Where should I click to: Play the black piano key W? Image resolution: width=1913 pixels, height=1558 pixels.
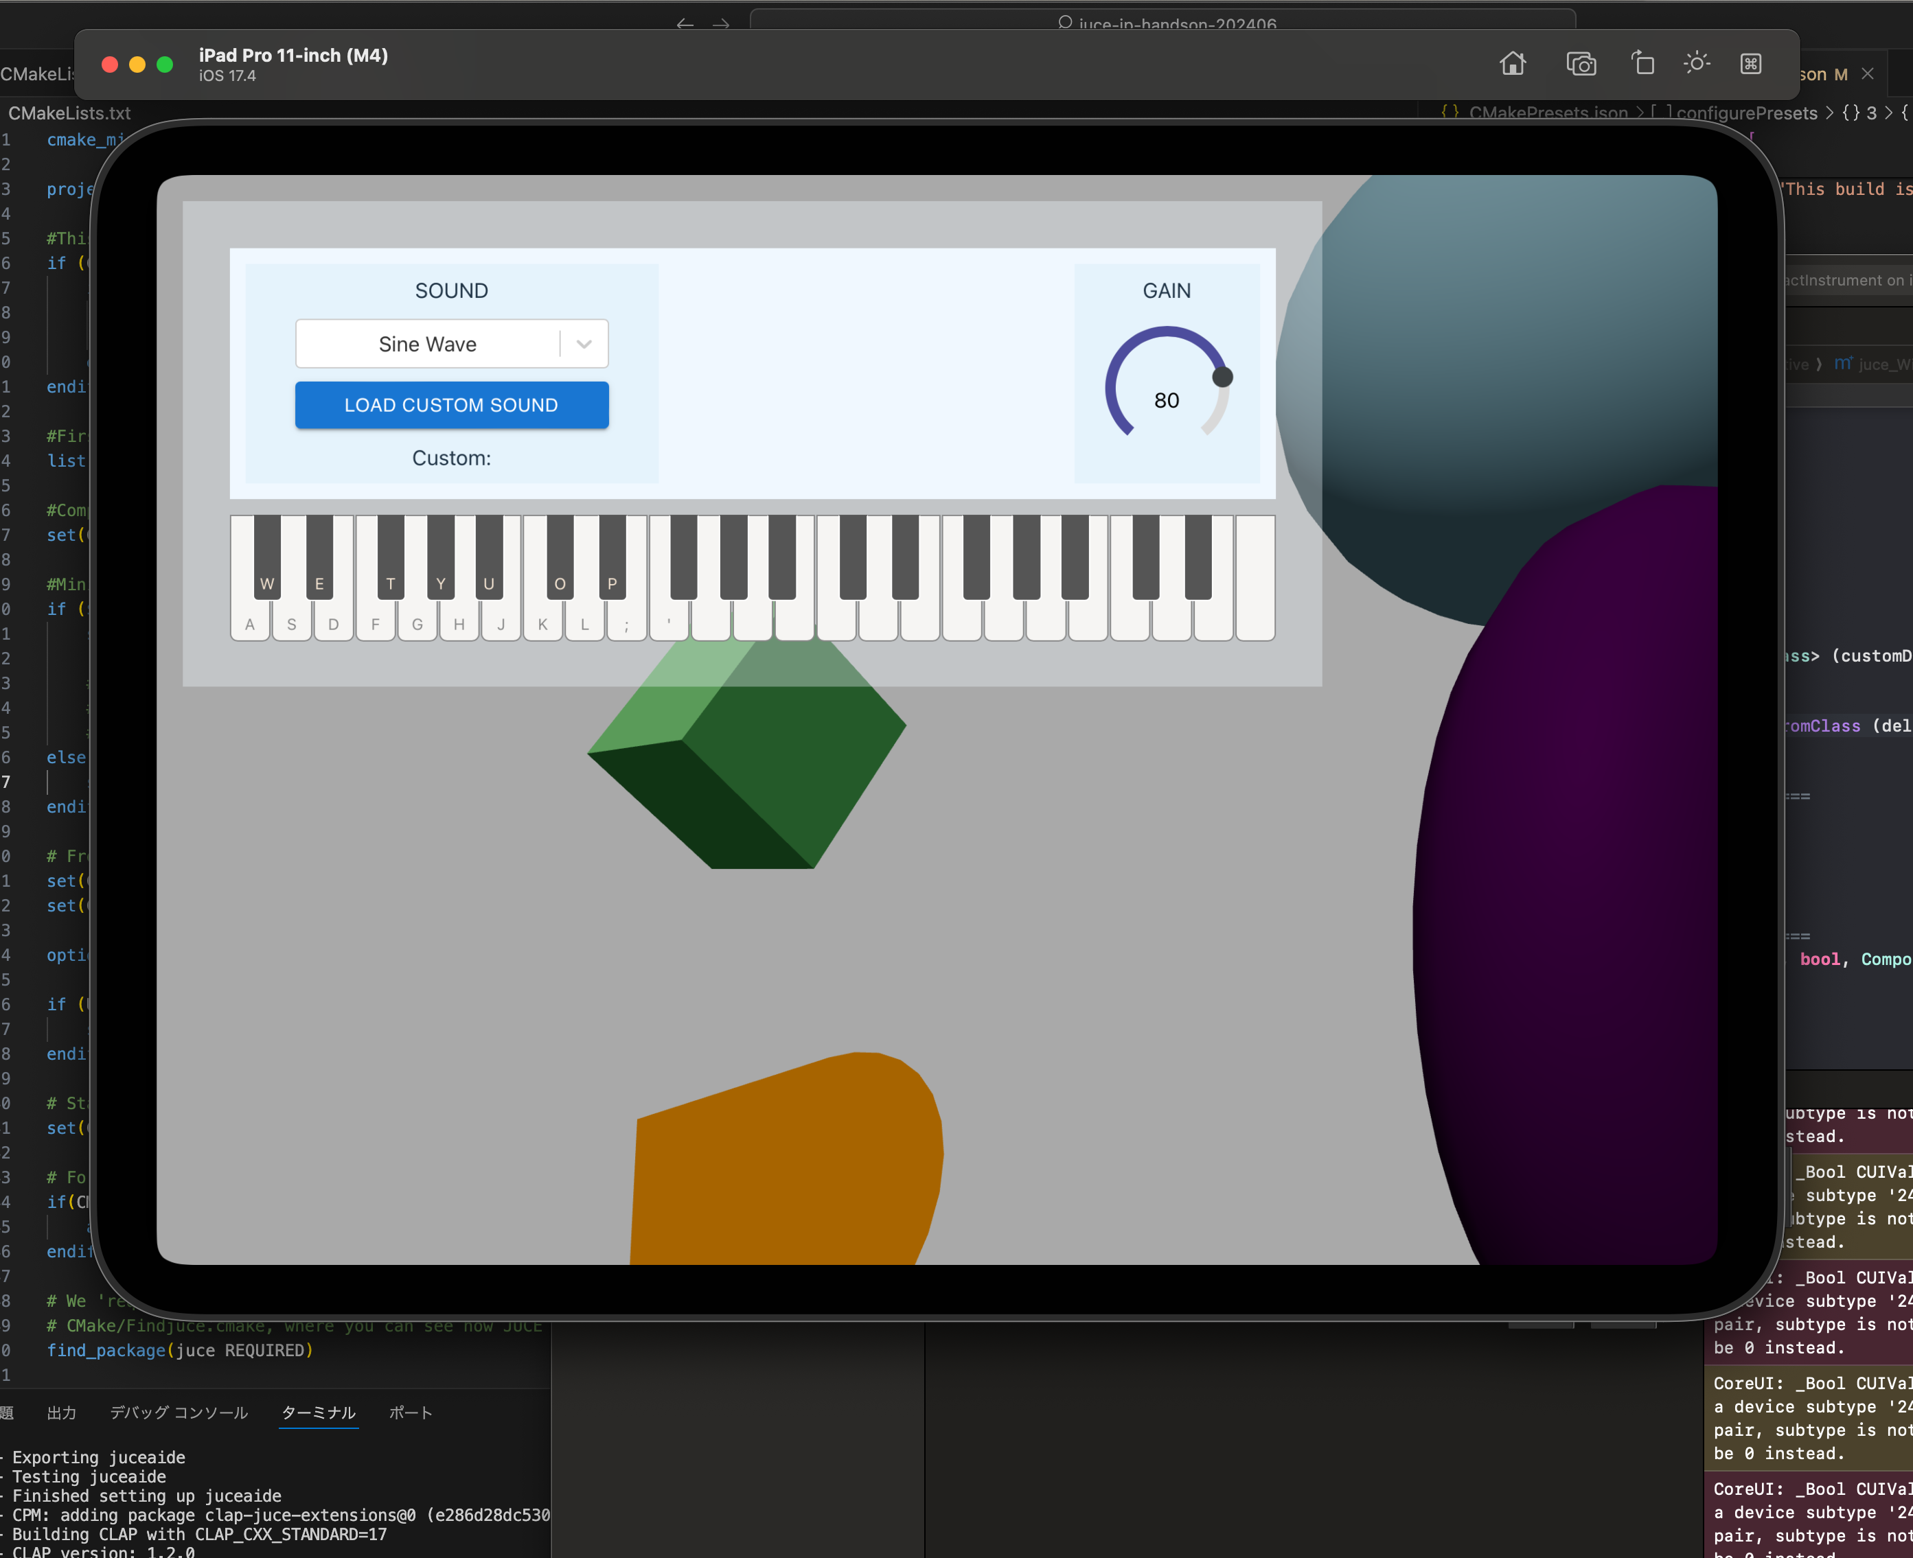pos(268,557)
